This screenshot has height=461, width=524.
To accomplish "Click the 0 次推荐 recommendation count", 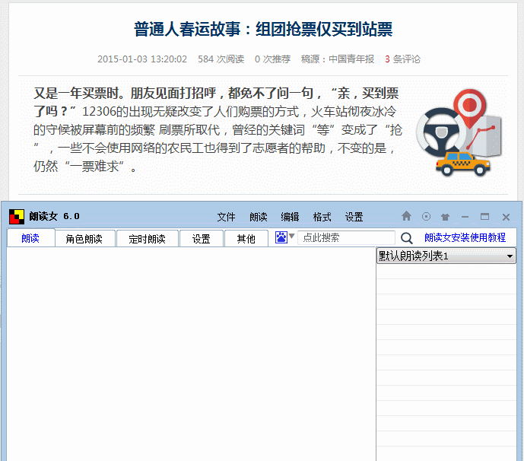I will (x=273, y=59).
